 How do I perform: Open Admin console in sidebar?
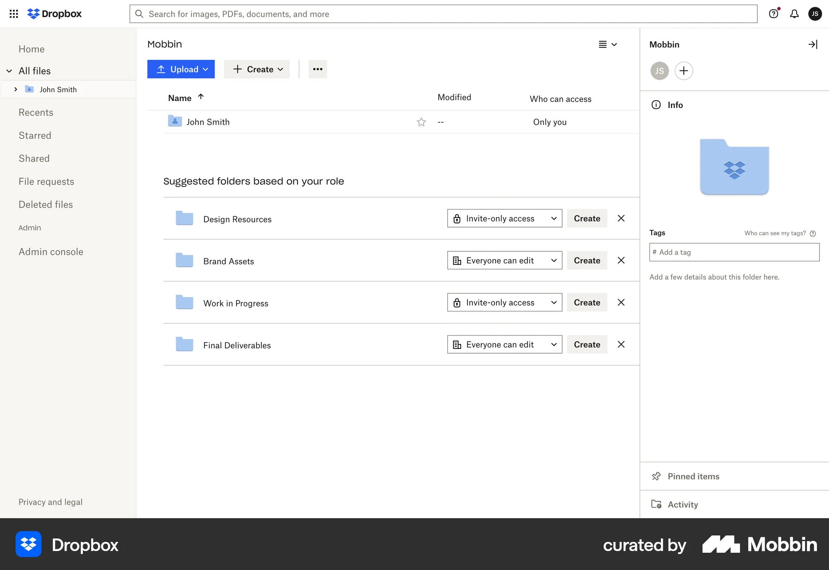click(51, 252)
